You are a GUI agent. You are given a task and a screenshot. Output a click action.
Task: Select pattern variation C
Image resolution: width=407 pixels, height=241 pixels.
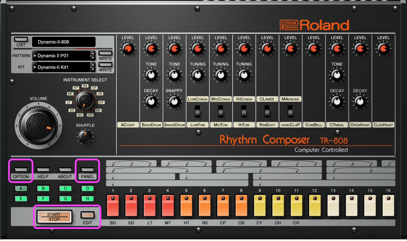coord(65,189)
